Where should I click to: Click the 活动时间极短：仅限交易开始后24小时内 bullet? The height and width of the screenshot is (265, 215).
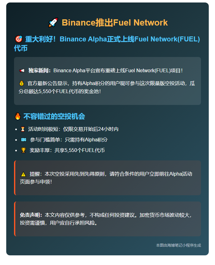[73, 129]
